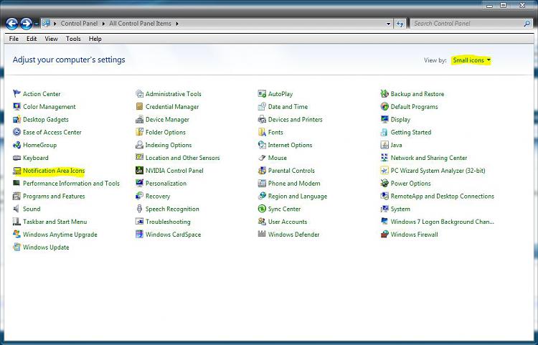This screenshot has width=538, height=345.
Task: Open the Edit menu
Action: pos(32,39)
